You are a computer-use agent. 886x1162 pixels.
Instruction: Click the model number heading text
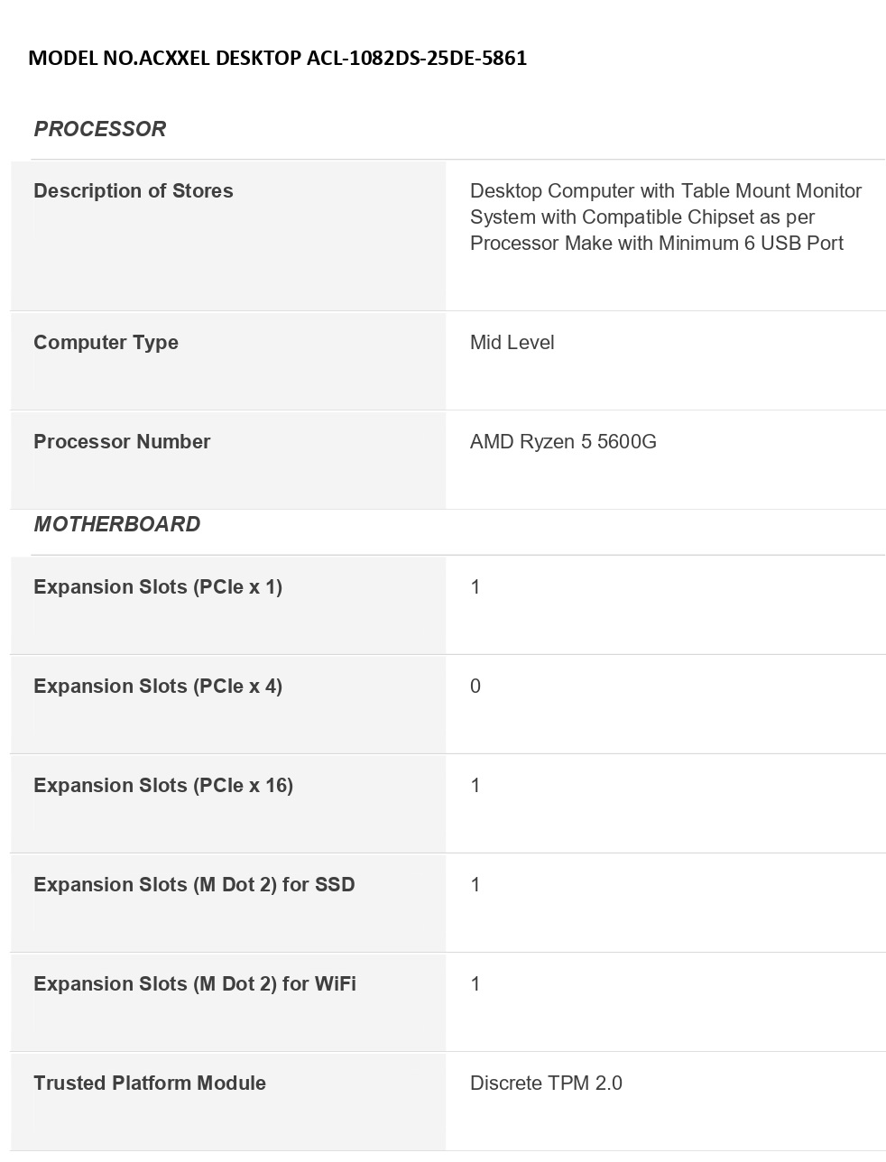[x=277, y=59]
